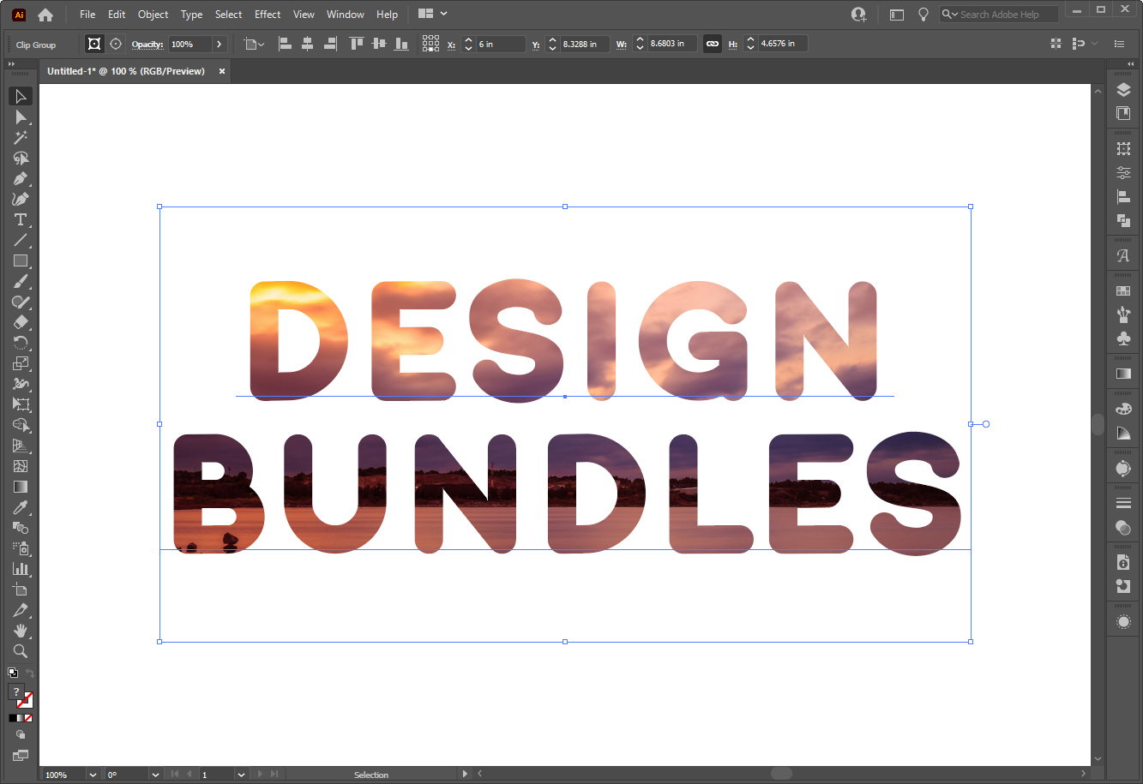This screenshot has height=784, width=1143.
Task: Select the Artboard tool
Action: click(21, 589)
